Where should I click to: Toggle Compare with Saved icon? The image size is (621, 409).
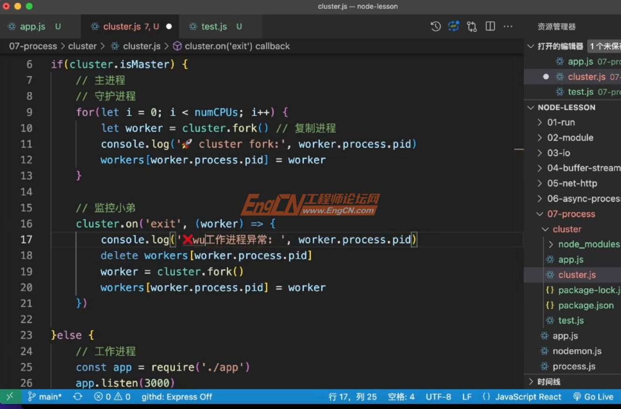tap(472, 27)
